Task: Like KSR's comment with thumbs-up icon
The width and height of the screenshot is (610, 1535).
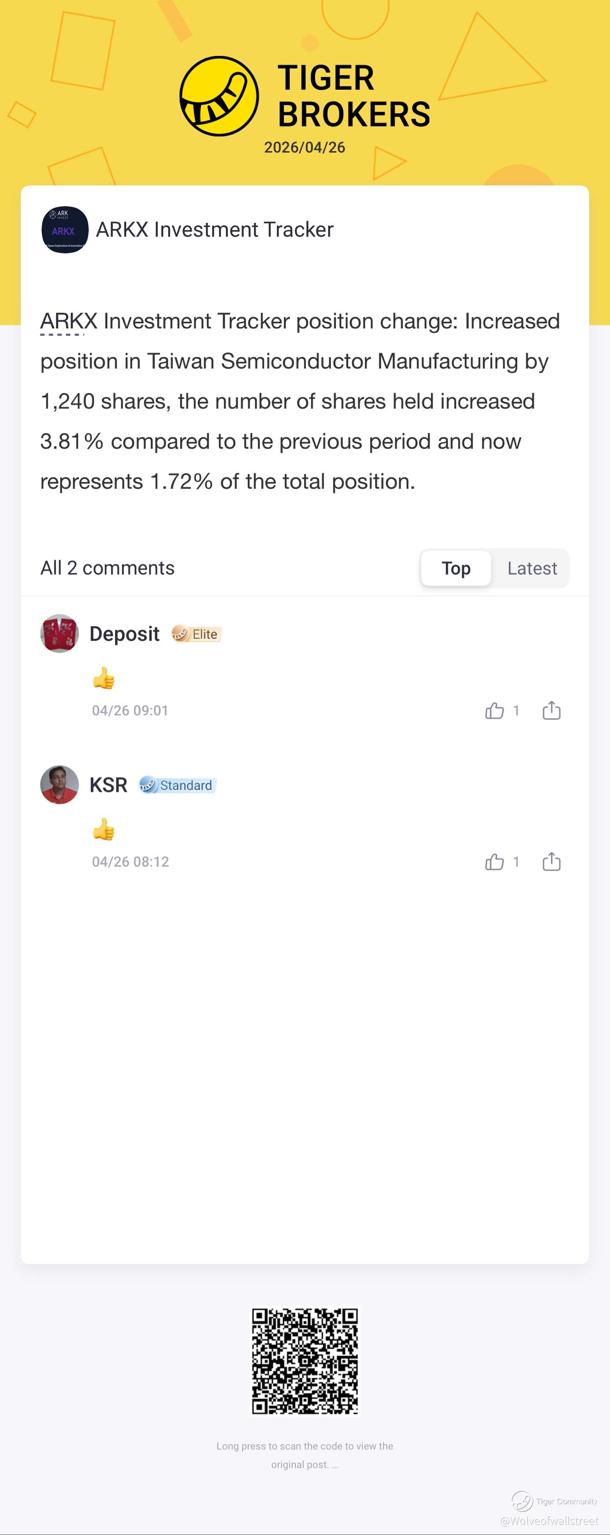Action: pos(494,862)
